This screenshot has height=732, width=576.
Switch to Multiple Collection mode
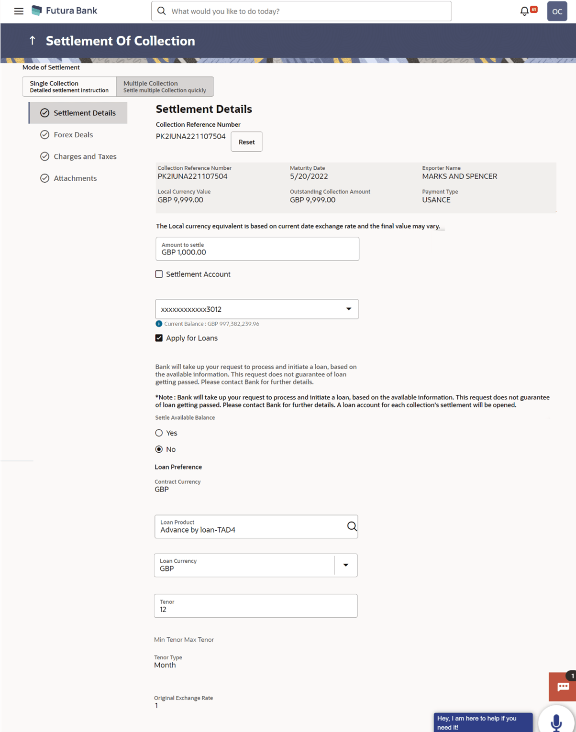coord(165,86)
